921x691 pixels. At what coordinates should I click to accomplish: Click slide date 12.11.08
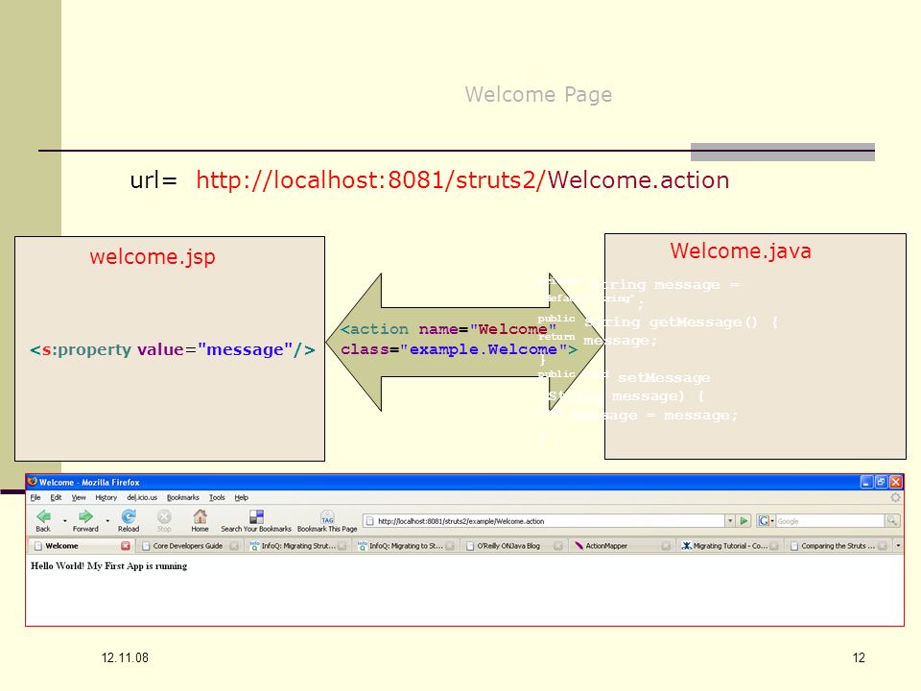(x=125, y=657)
